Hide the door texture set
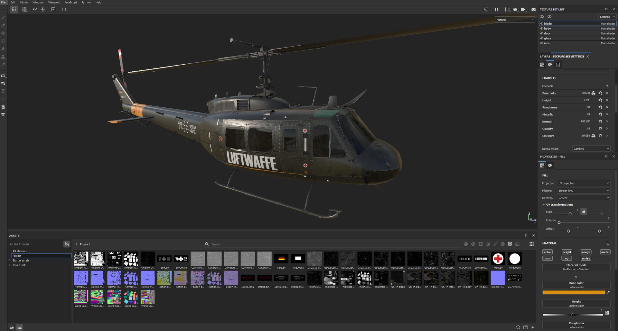Viewport: 618px width, 331px height. 542,33
